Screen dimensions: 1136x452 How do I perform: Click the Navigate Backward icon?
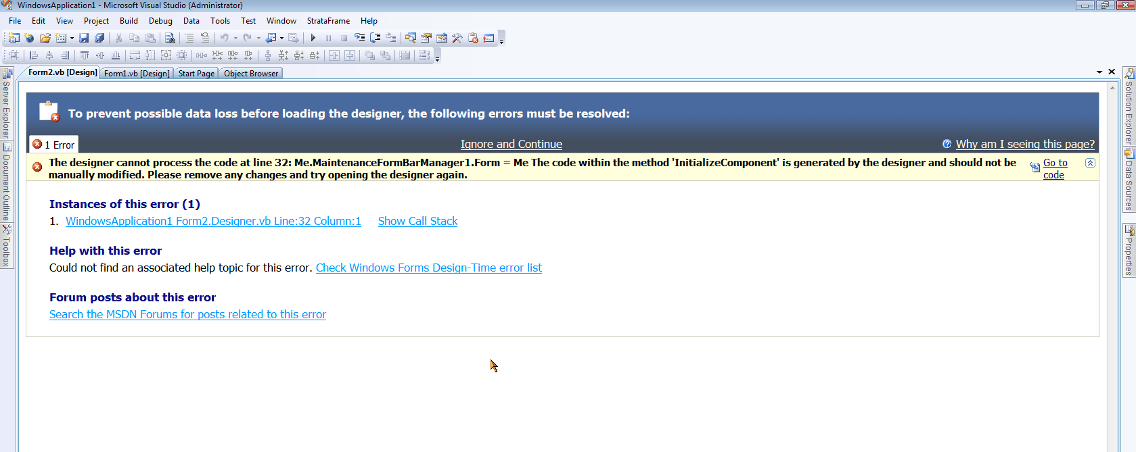point(271,38)
